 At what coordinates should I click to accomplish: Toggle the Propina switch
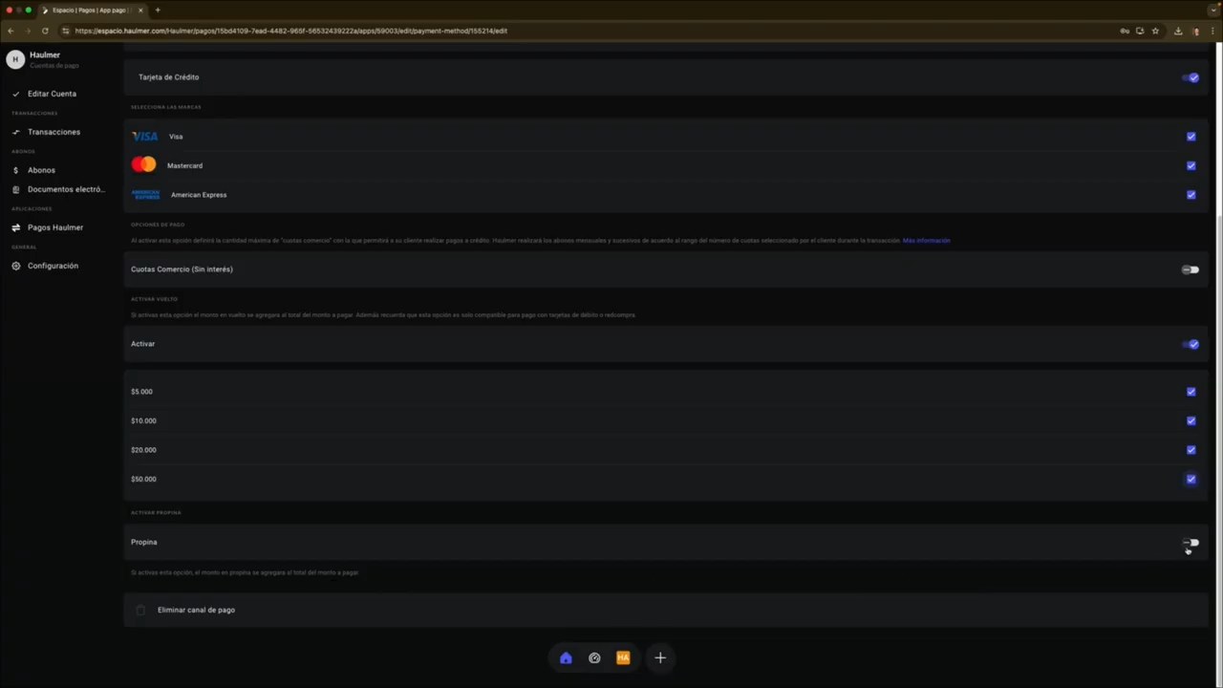[x=1191, y=542]
